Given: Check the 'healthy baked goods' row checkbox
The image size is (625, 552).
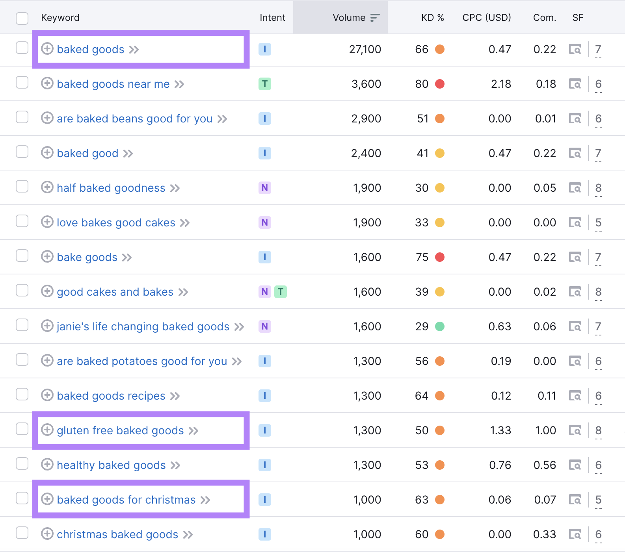Looking at the screenshot, I should [22, 463].
